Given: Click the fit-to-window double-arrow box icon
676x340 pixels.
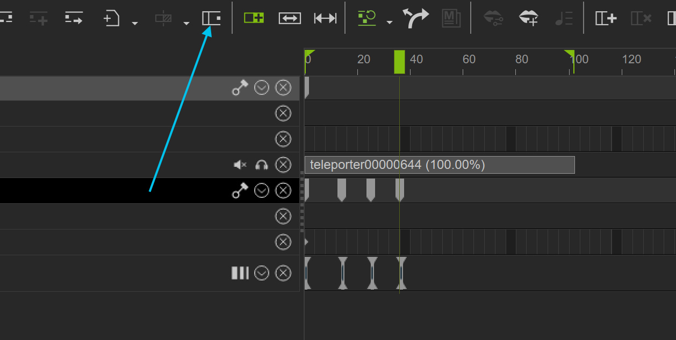Looking at the screenshot, I should pos(290,18).
